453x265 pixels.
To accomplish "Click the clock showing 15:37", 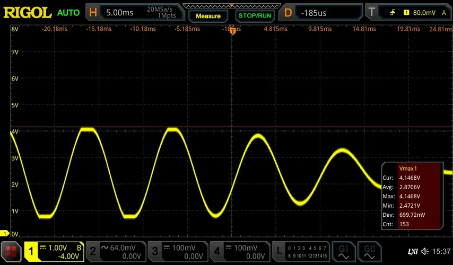I will tap(441, 251).
